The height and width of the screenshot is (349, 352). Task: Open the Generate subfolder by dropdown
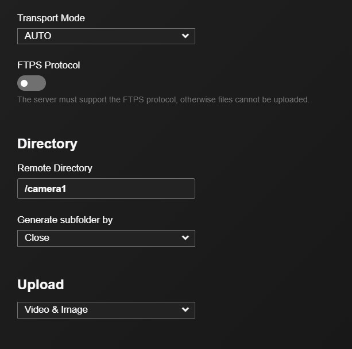(106, 238)
